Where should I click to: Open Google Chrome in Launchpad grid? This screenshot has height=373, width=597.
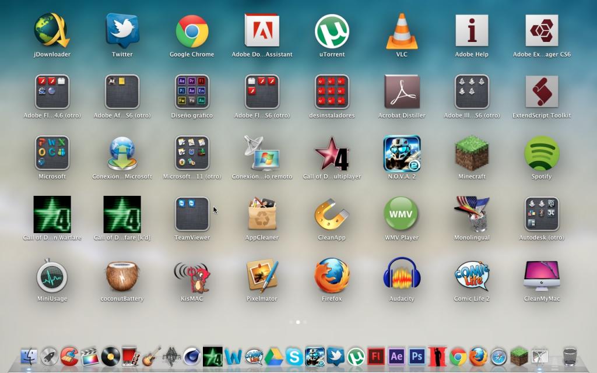[192, 31]
